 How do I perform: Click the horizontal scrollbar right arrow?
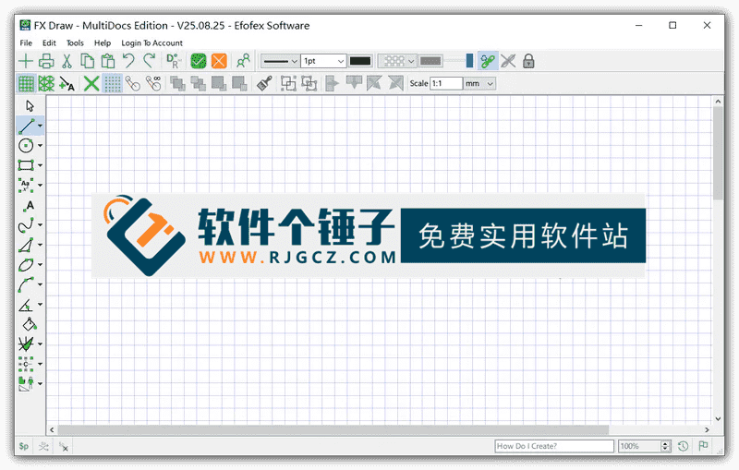pos(707,430)
